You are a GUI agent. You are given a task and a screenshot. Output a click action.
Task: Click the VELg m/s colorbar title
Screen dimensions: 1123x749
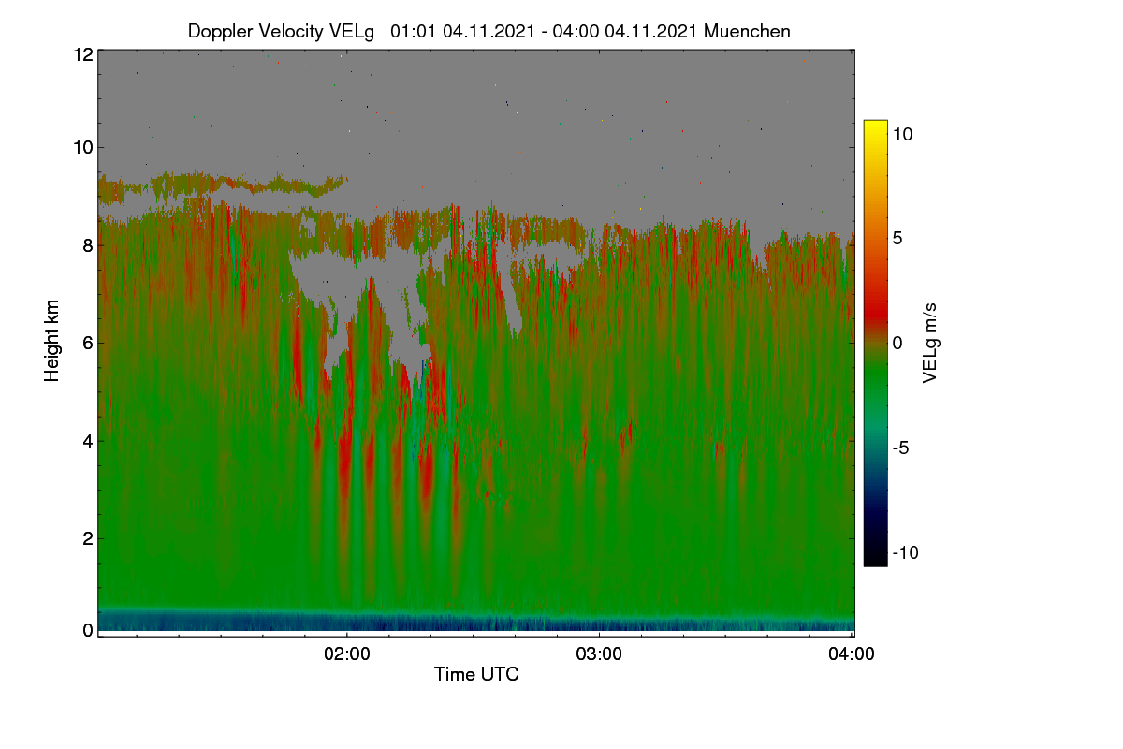point(930,341)
